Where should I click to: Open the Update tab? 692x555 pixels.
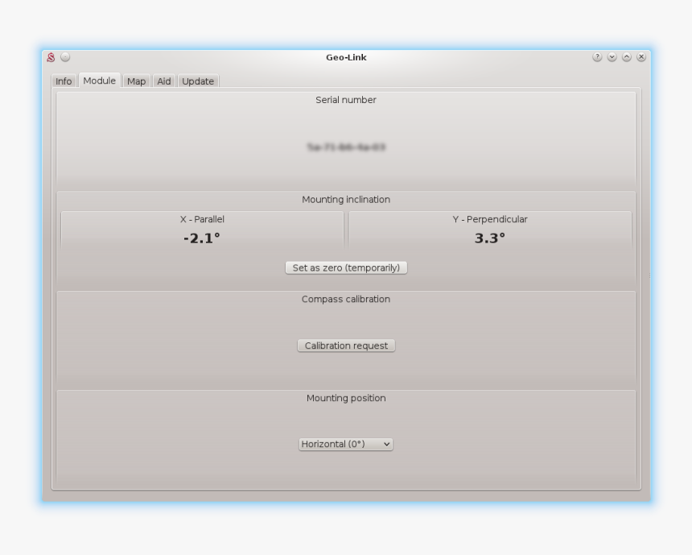pos(198,81)
